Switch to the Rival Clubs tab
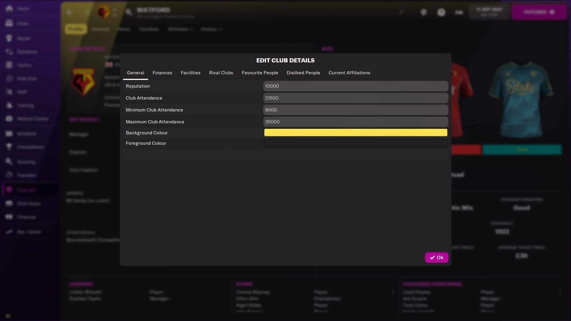 221,73
